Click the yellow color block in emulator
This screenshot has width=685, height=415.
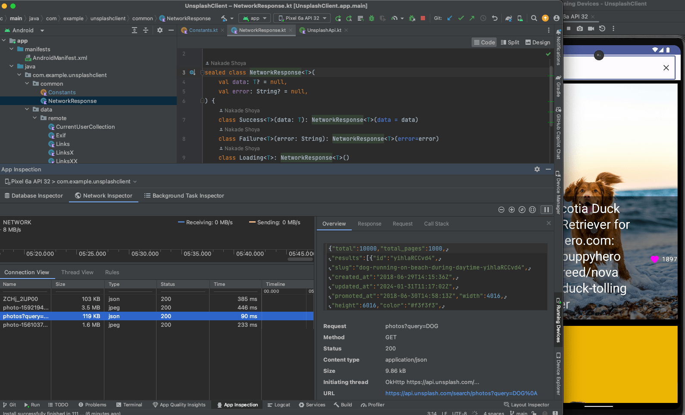[x=620, y=364]
